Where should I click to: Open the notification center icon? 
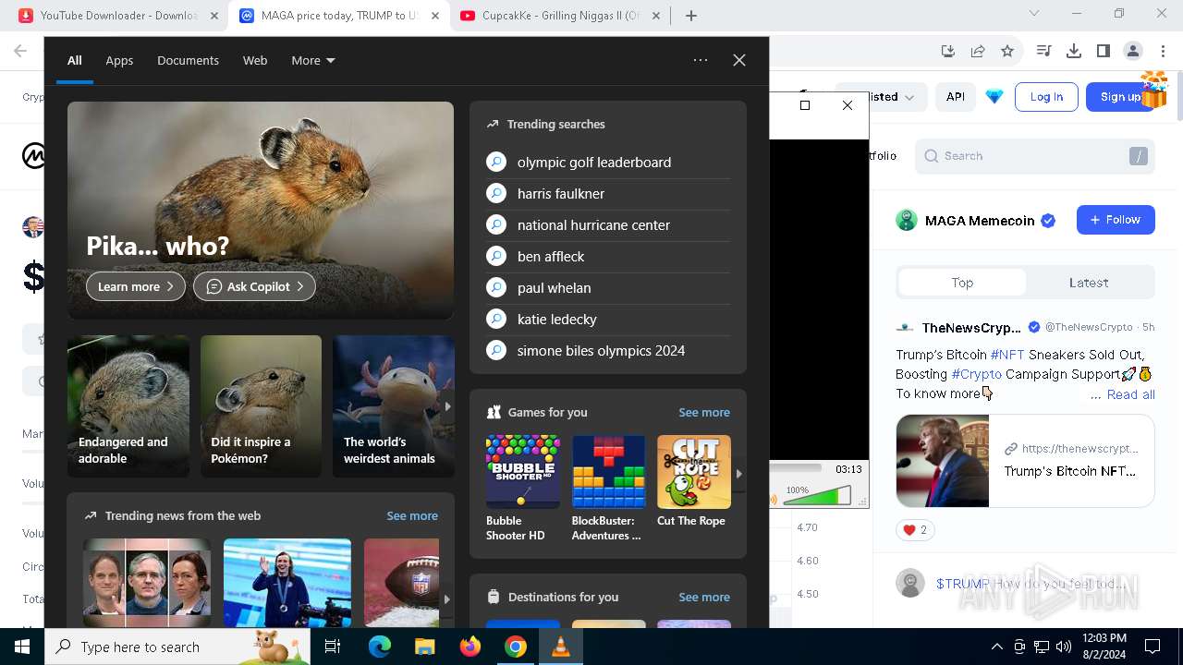(x=1153, y=647)
